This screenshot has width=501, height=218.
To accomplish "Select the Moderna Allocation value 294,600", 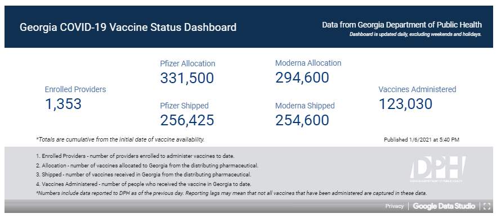I will click(x=302, y=78).
